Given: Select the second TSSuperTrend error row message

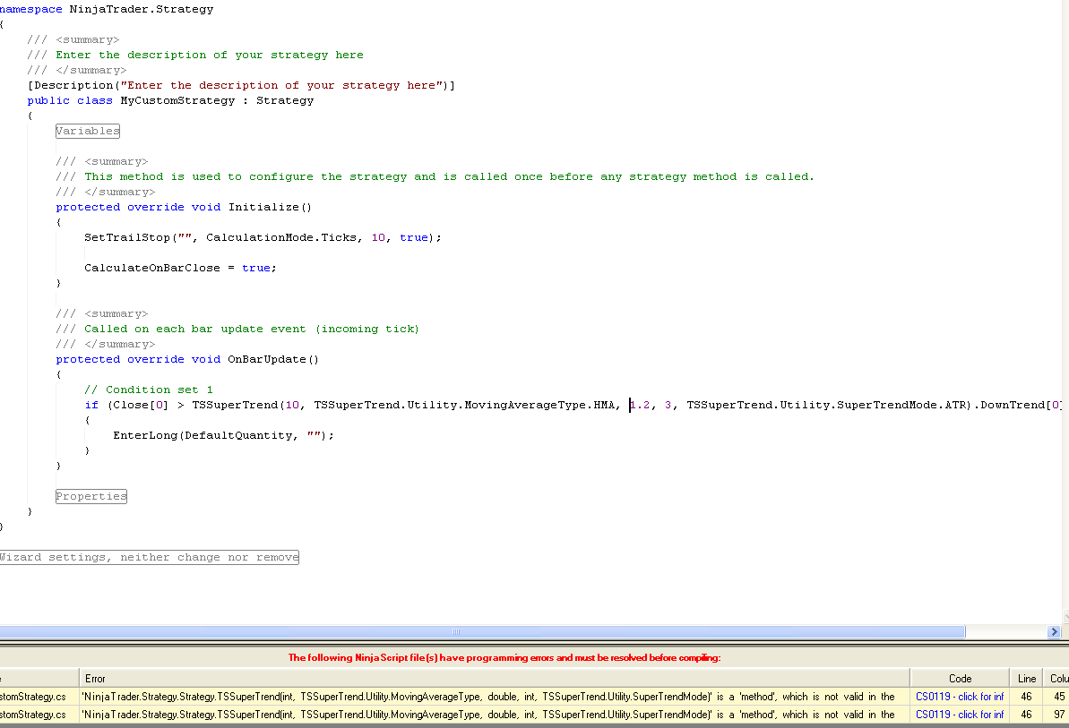Looking at the screenshot, I should pos(488,715).
